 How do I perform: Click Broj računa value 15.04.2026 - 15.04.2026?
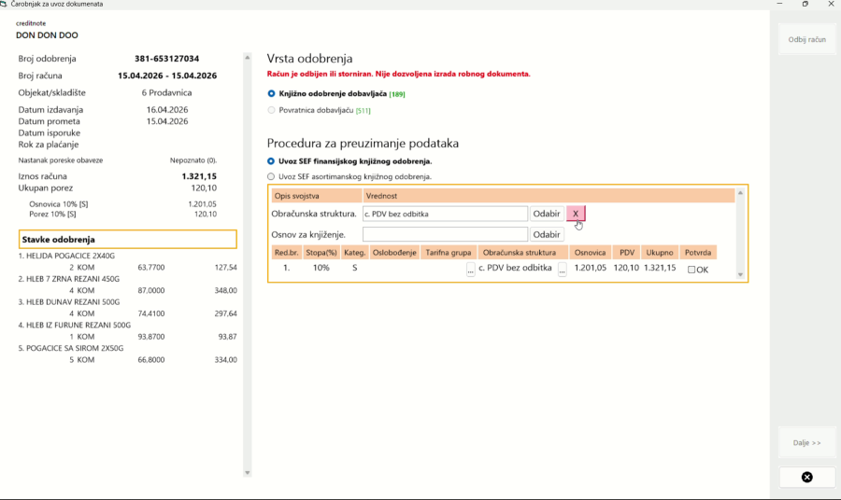coord(167,76)
